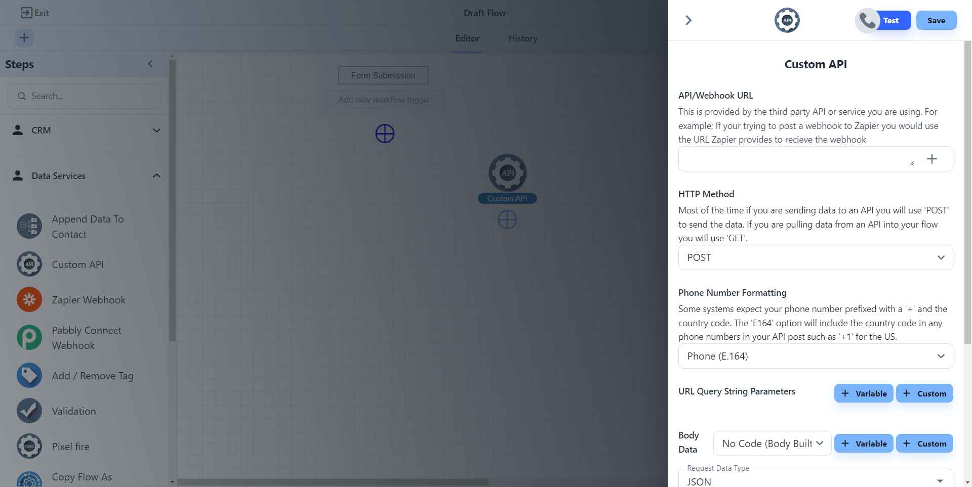This screenshot has height=487, width=972.
Task: Switch to the History tab
Action: coord(523,38)
